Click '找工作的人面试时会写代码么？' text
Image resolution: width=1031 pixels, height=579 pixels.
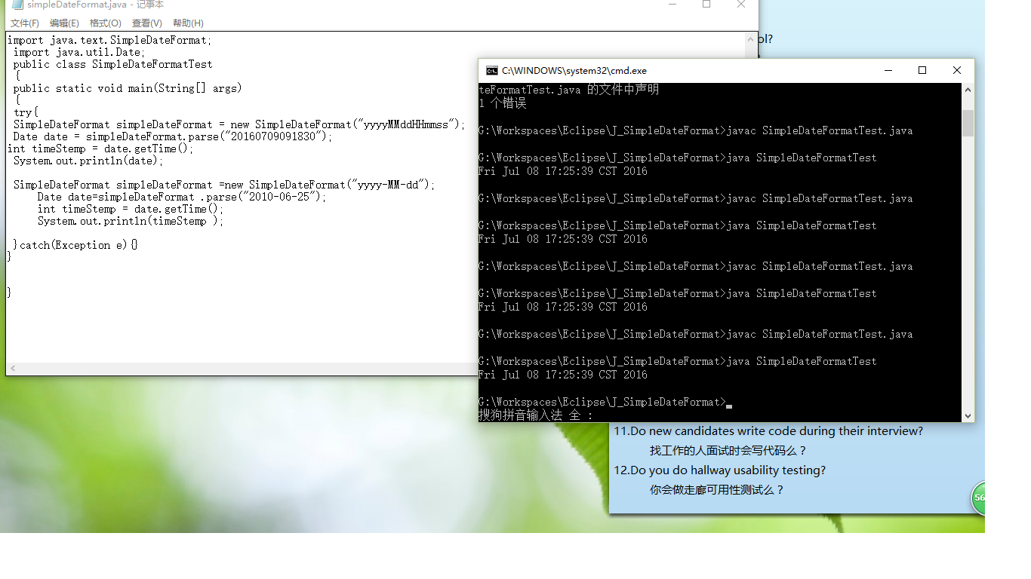(729, 451)
